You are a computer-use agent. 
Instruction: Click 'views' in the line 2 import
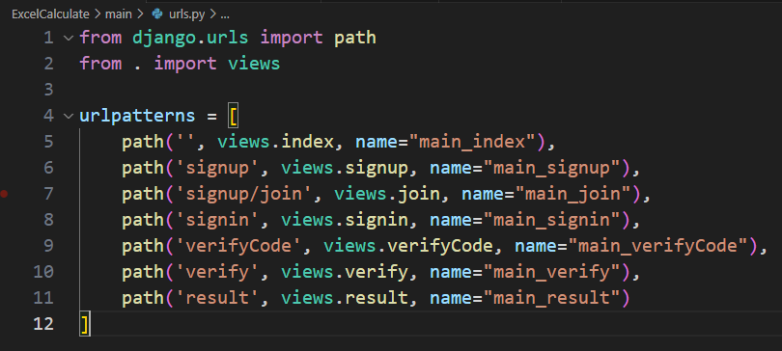click(x=254, y=64)
